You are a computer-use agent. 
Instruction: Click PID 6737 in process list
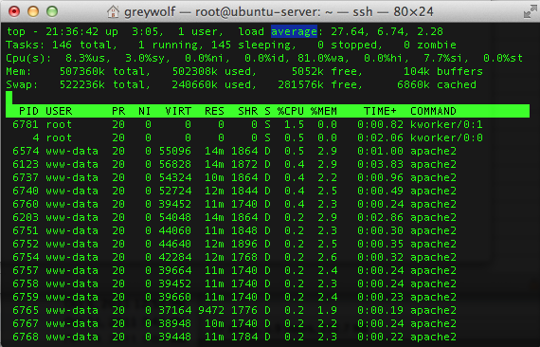[x=26, y=177]
